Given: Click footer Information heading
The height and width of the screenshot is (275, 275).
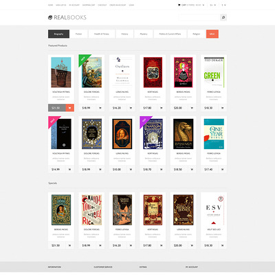Looking at the screenshot, I should pos(54,267).
